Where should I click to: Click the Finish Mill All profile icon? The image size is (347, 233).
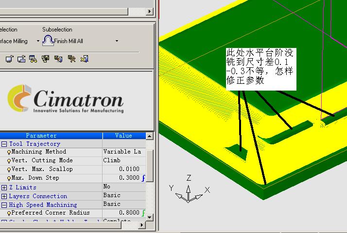(x=48, y=41)
